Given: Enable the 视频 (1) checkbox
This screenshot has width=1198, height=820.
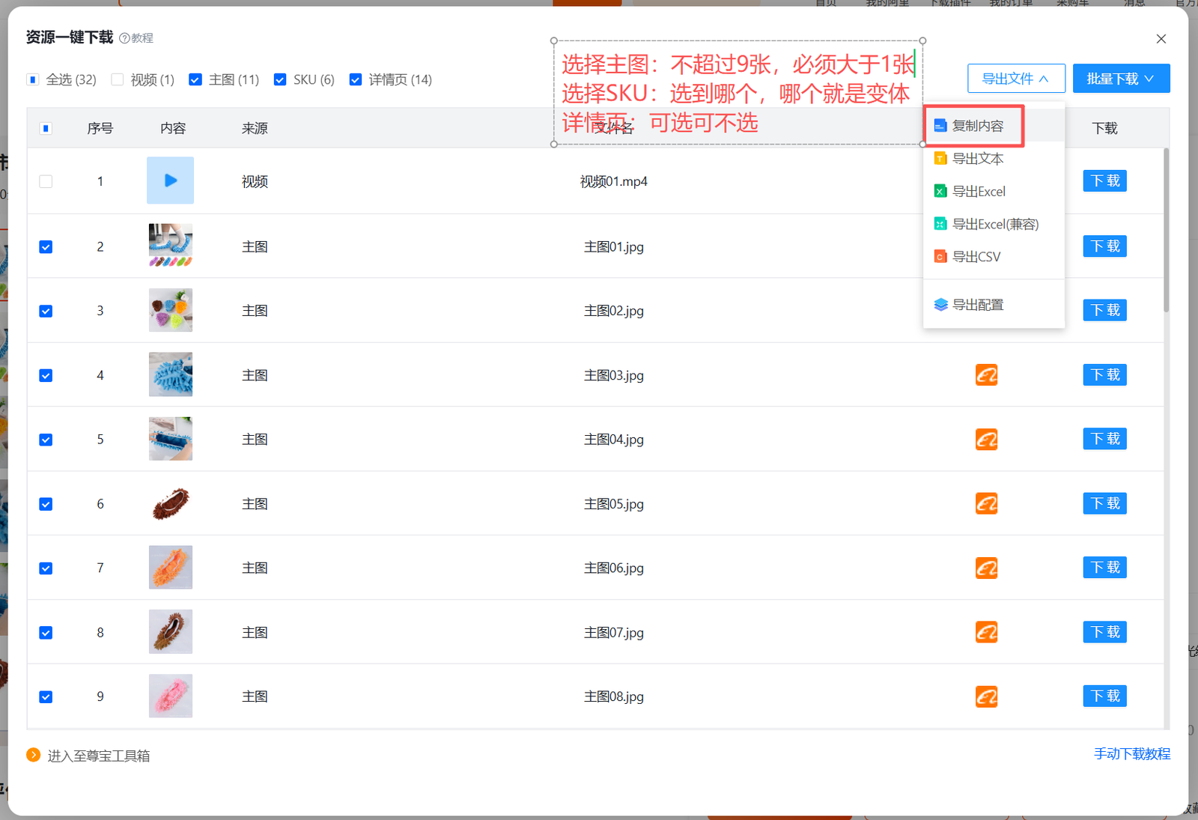Looking at the screenshot, I should [x=118, y=79].
